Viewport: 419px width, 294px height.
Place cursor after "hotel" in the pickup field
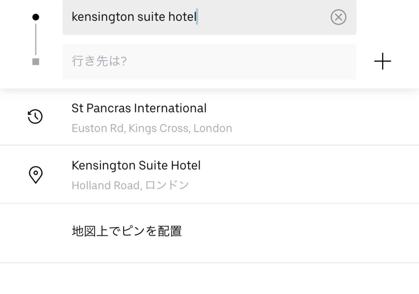pyautogui.click(x=197, y=17)
